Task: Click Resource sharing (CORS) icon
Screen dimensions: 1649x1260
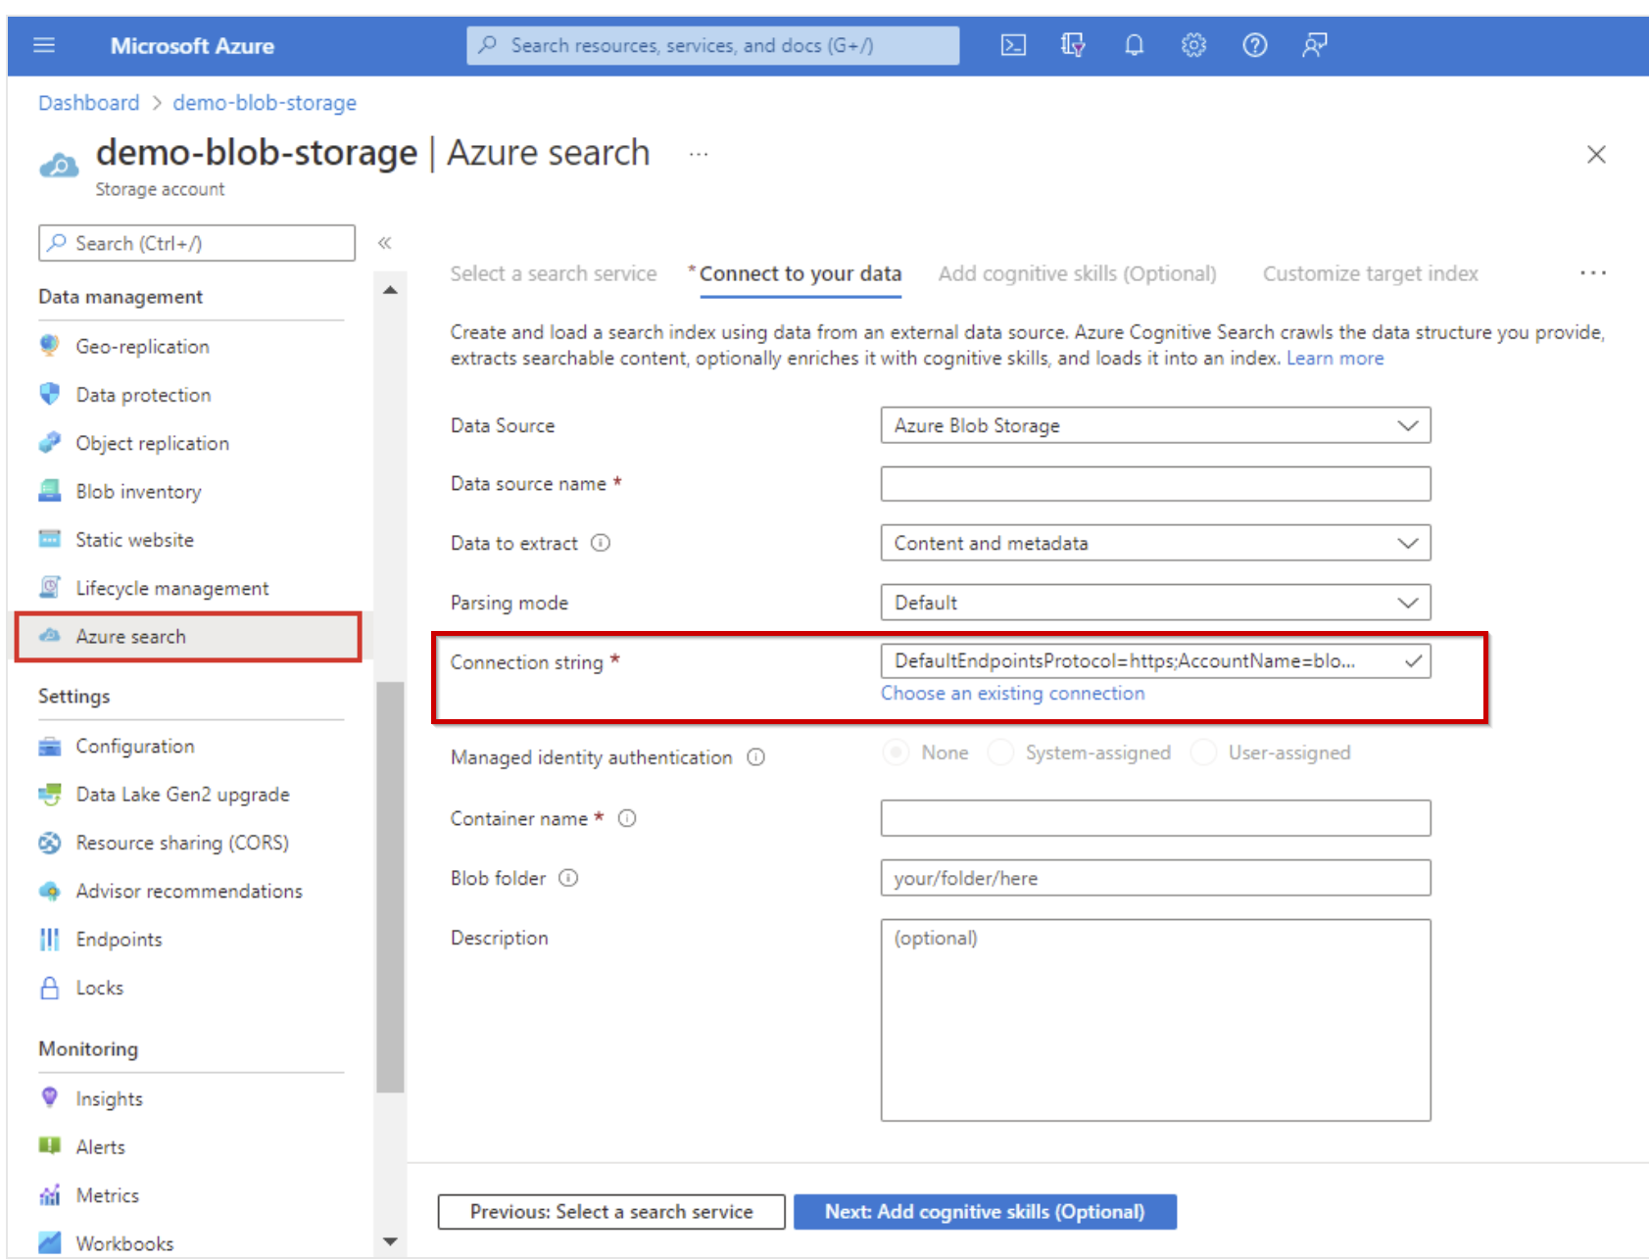Action: pyautogui.click(x=49, y=843)
